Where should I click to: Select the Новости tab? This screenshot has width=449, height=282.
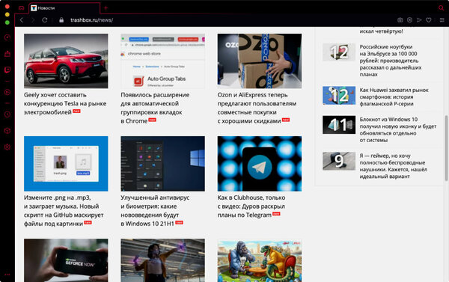point(64,8)
